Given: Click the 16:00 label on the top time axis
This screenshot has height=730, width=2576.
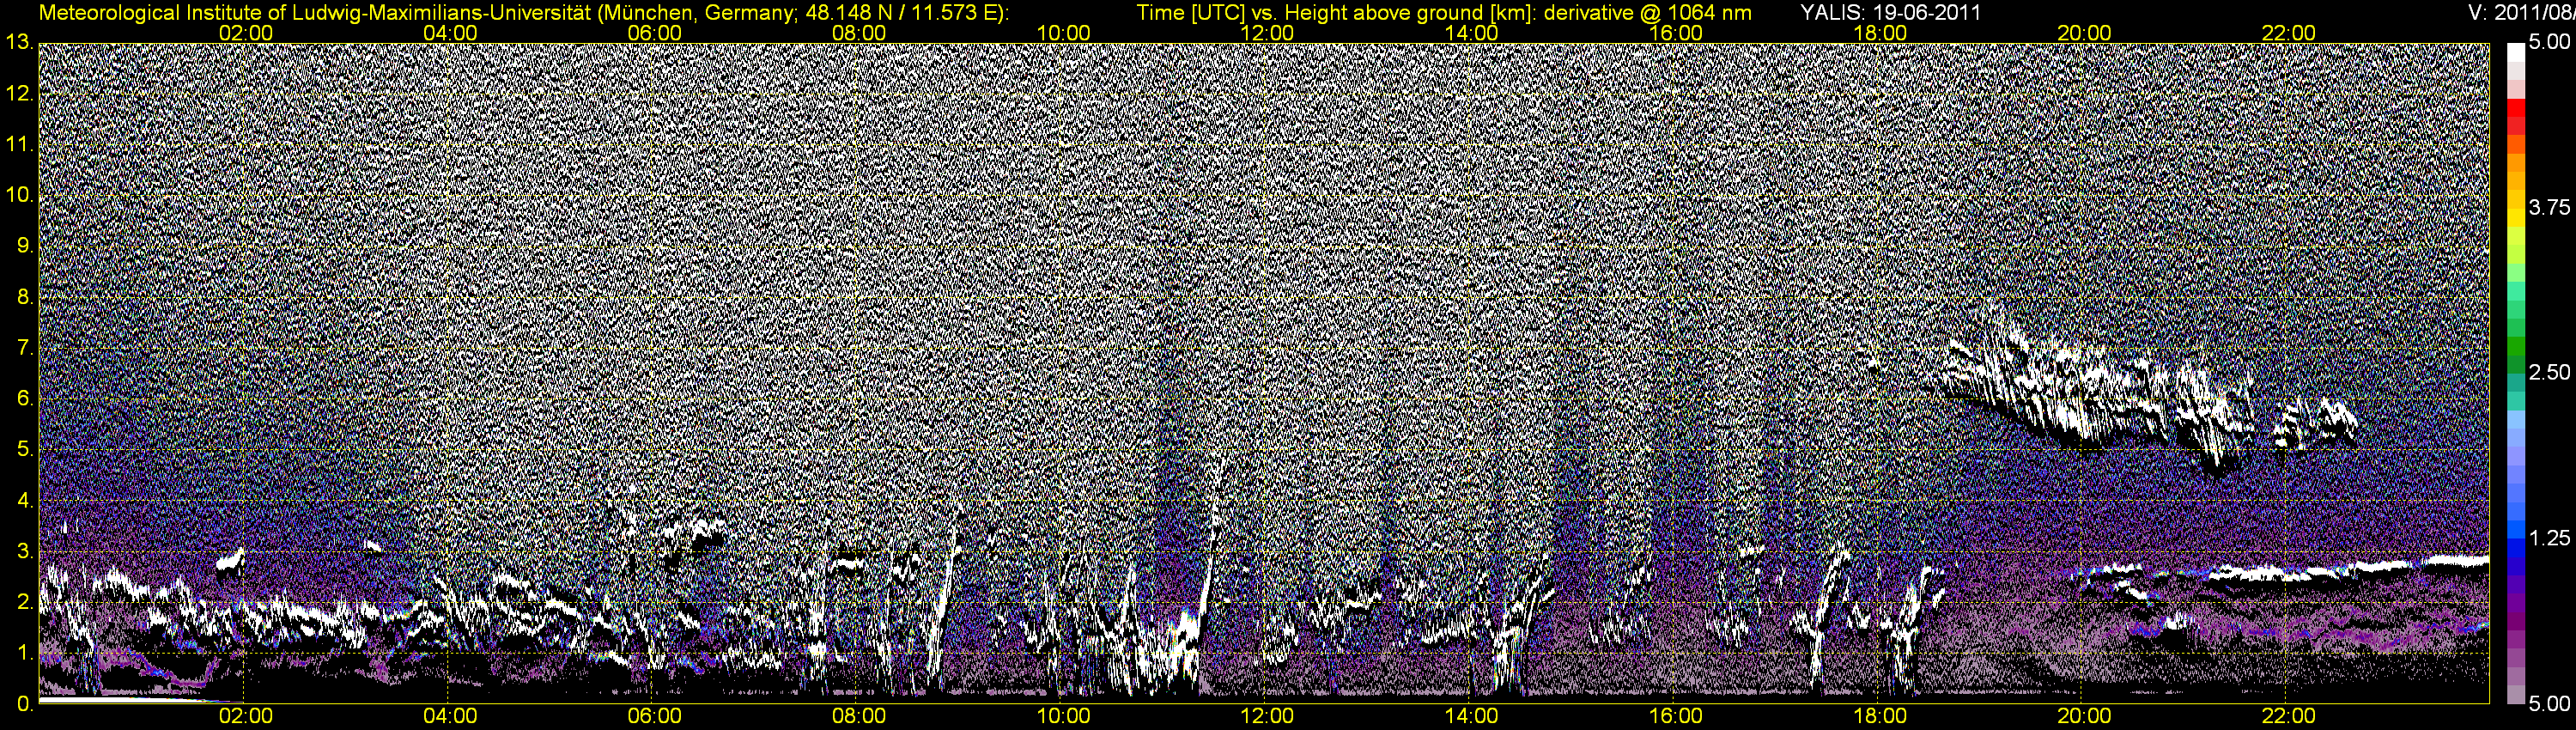Looking at the screenshot, I should click(1676, 33).
